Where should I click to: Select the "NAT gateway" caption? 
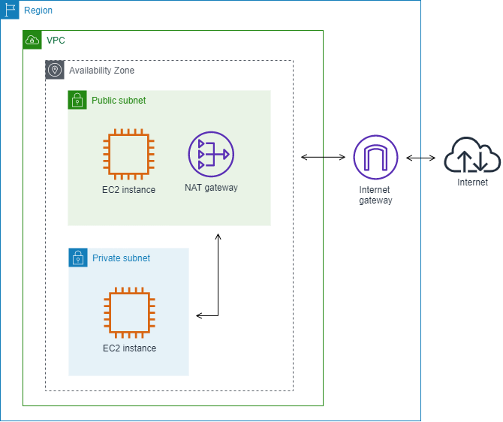(x=211, y=188)
